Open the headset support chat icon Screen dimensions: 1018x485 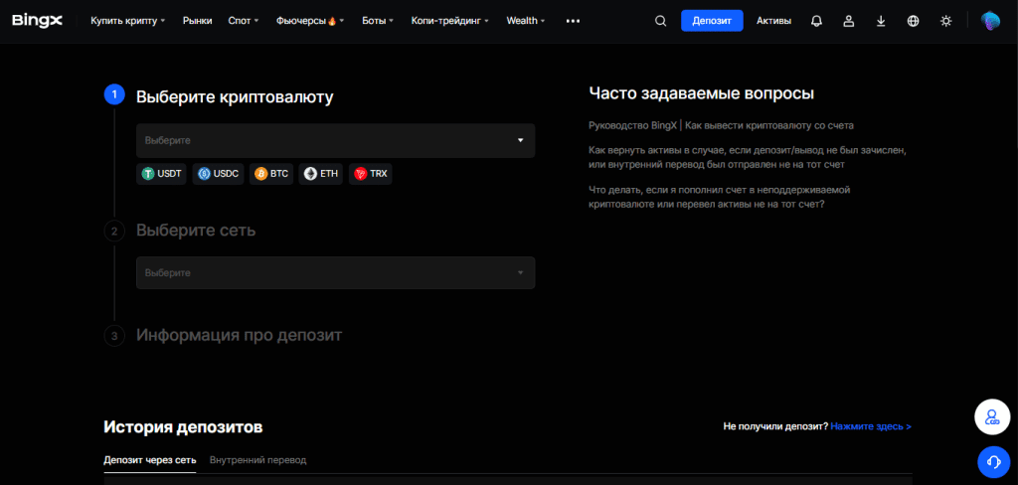[993, 461]
